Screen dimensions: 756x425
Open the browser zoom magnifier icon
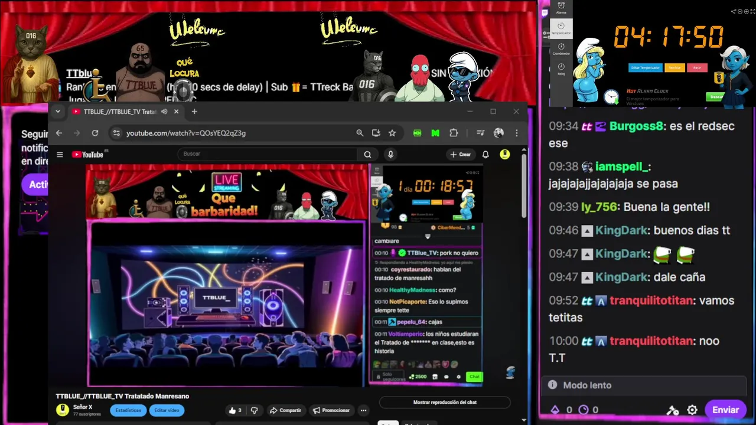[360, 133]
